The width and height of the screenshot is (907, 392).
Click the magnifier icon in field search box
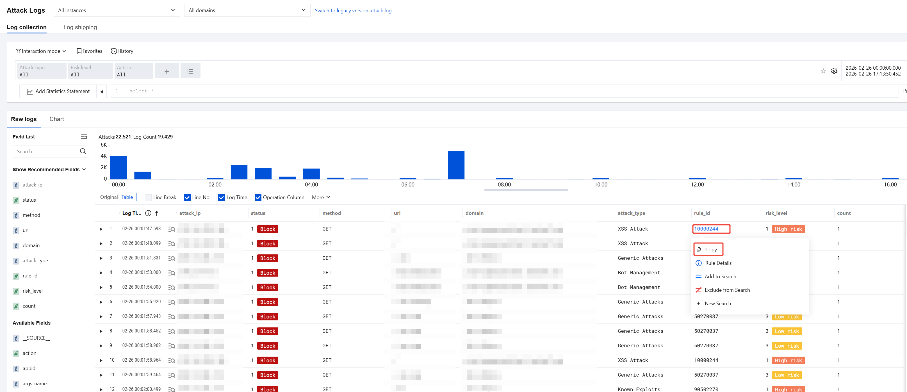83,151
